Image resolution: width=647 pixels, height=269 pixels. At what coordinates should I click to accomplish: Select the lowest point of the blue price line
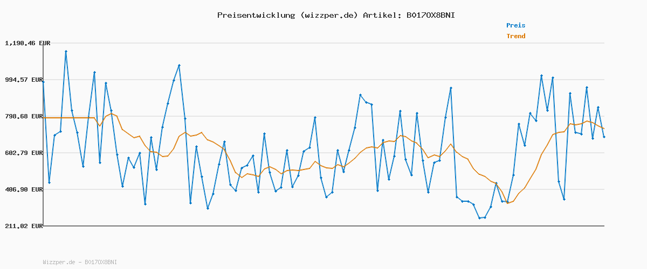click(479, 218)
